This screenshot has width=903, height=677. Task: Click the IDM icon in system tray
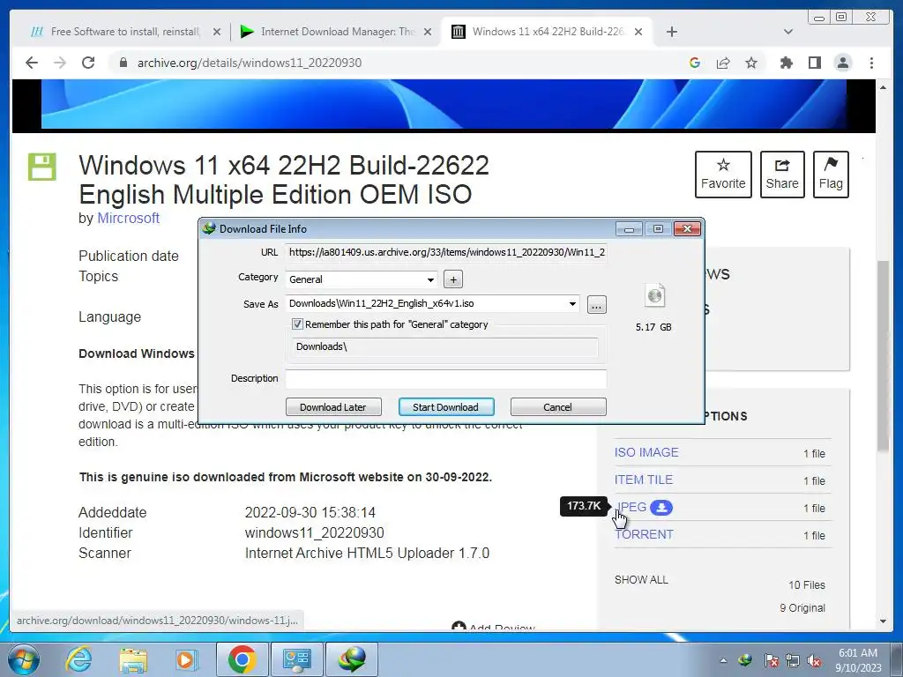pyautogui.click(x=745, y=660)
